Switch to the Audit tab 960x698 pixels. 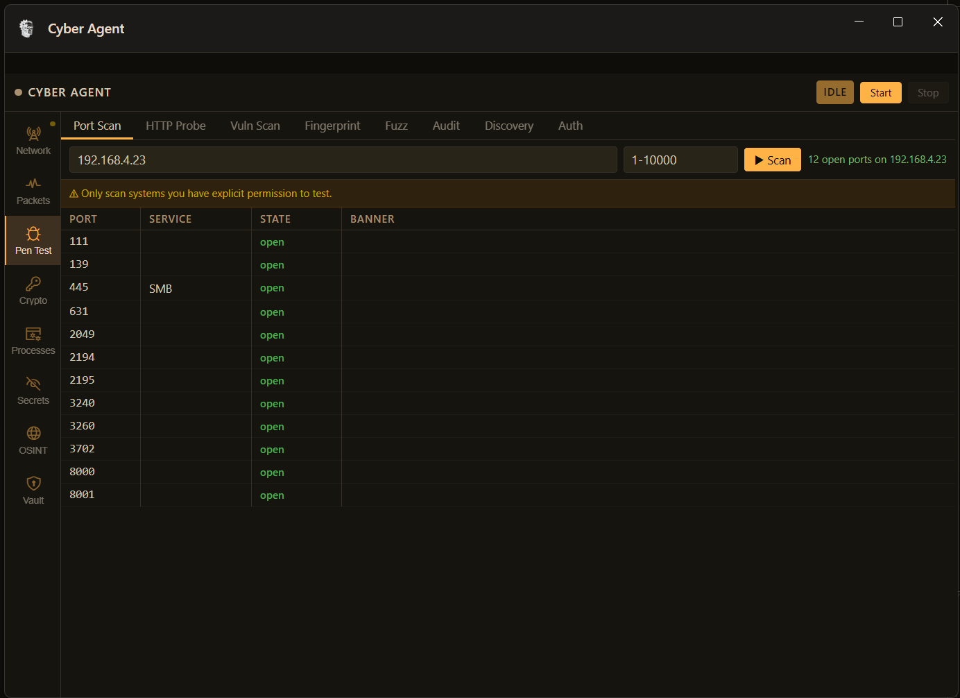[446, 126]
